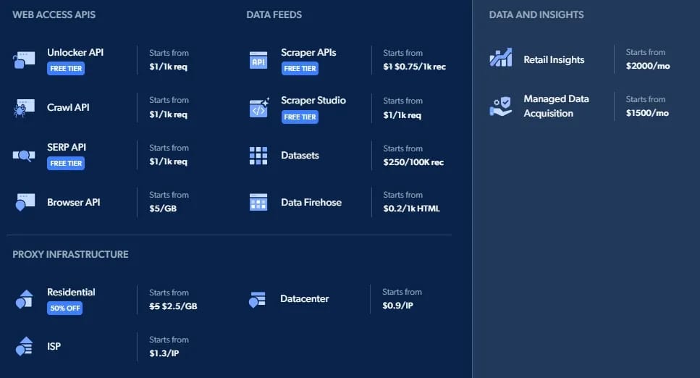Click the Data Feeds section heading
700x378 pixels.
[274, 14]
